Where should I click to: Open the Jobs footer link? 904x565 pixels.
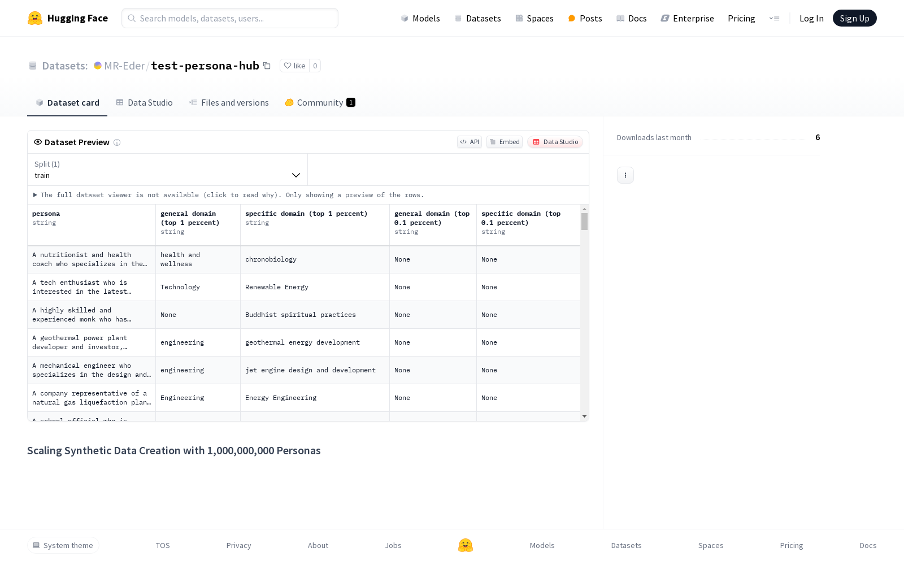(393, 545)
